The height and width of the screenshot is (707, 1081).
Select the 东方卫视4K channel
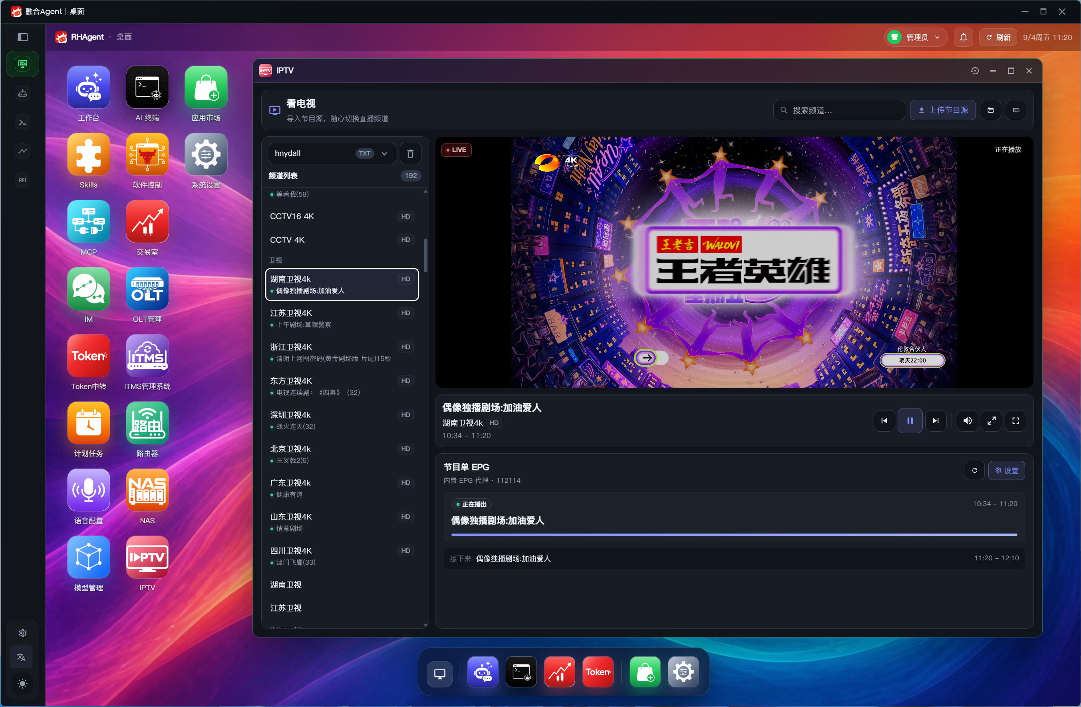click(342, 386)
